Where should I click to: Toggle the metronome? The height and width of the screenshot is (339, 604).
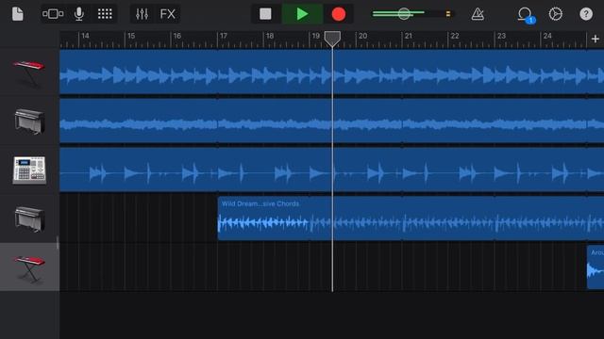(x=478, y=14)
